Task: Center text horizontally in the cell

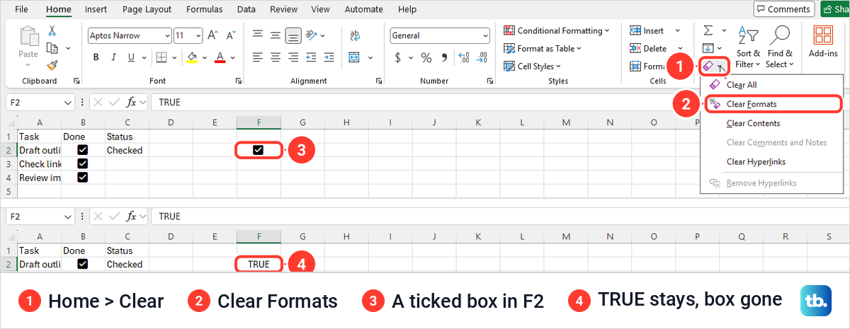Action: (276, 57)
